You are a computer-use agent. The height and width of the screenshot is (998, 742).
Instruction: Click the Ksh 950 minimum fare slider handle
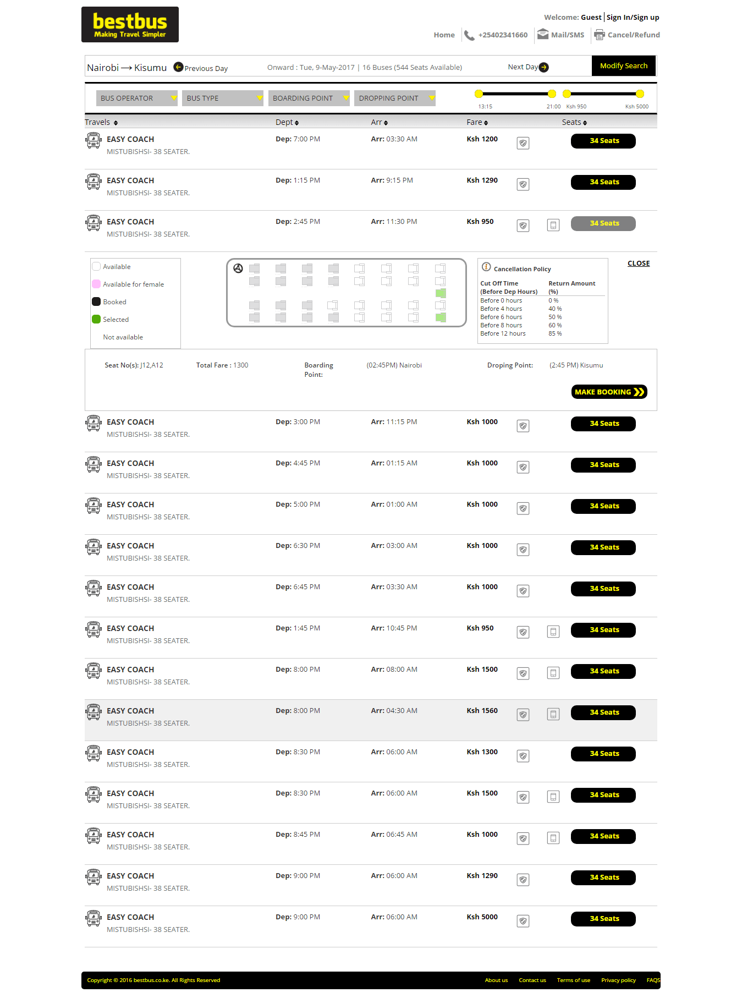567,94
